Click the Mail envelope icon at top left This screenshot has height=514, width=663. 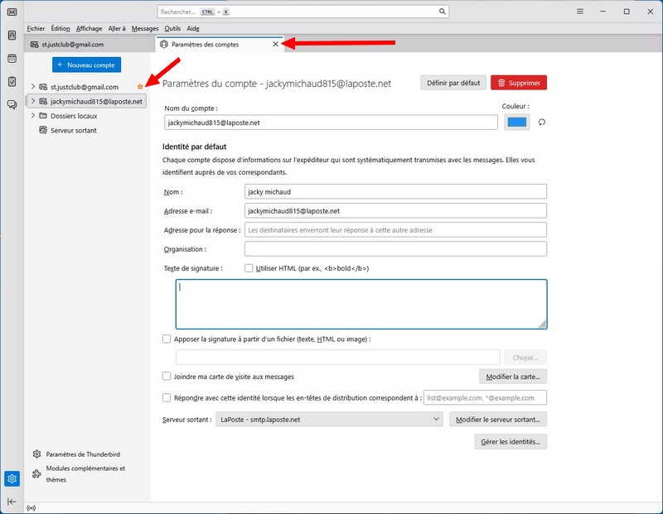12,12
